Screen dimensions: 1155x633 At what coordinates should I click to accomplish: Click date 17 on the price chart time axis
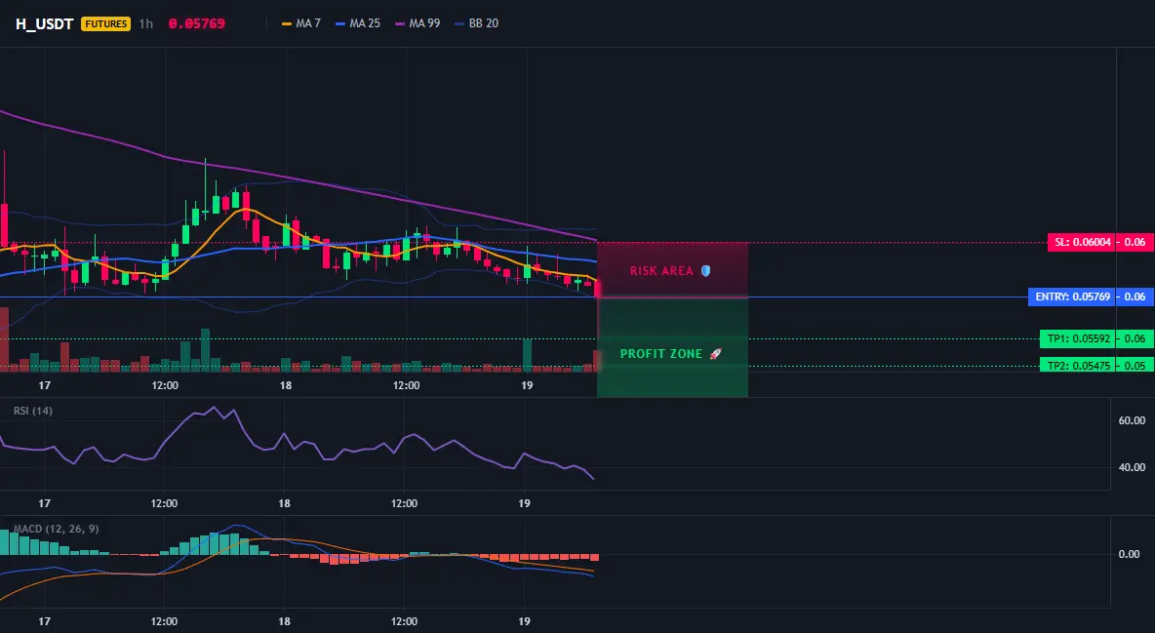[44, 385]
